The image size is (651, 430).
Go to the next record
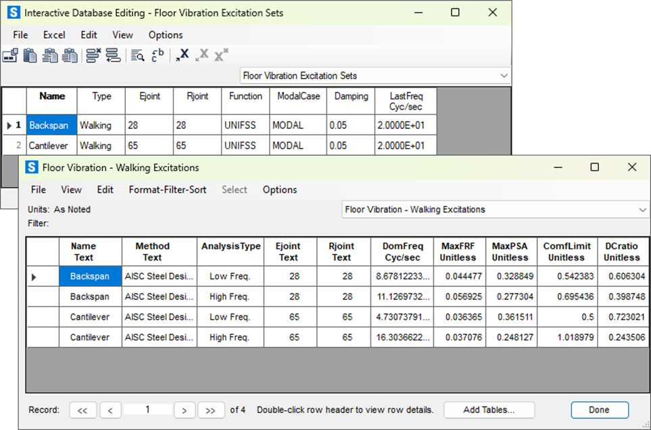tap(184, 410)
